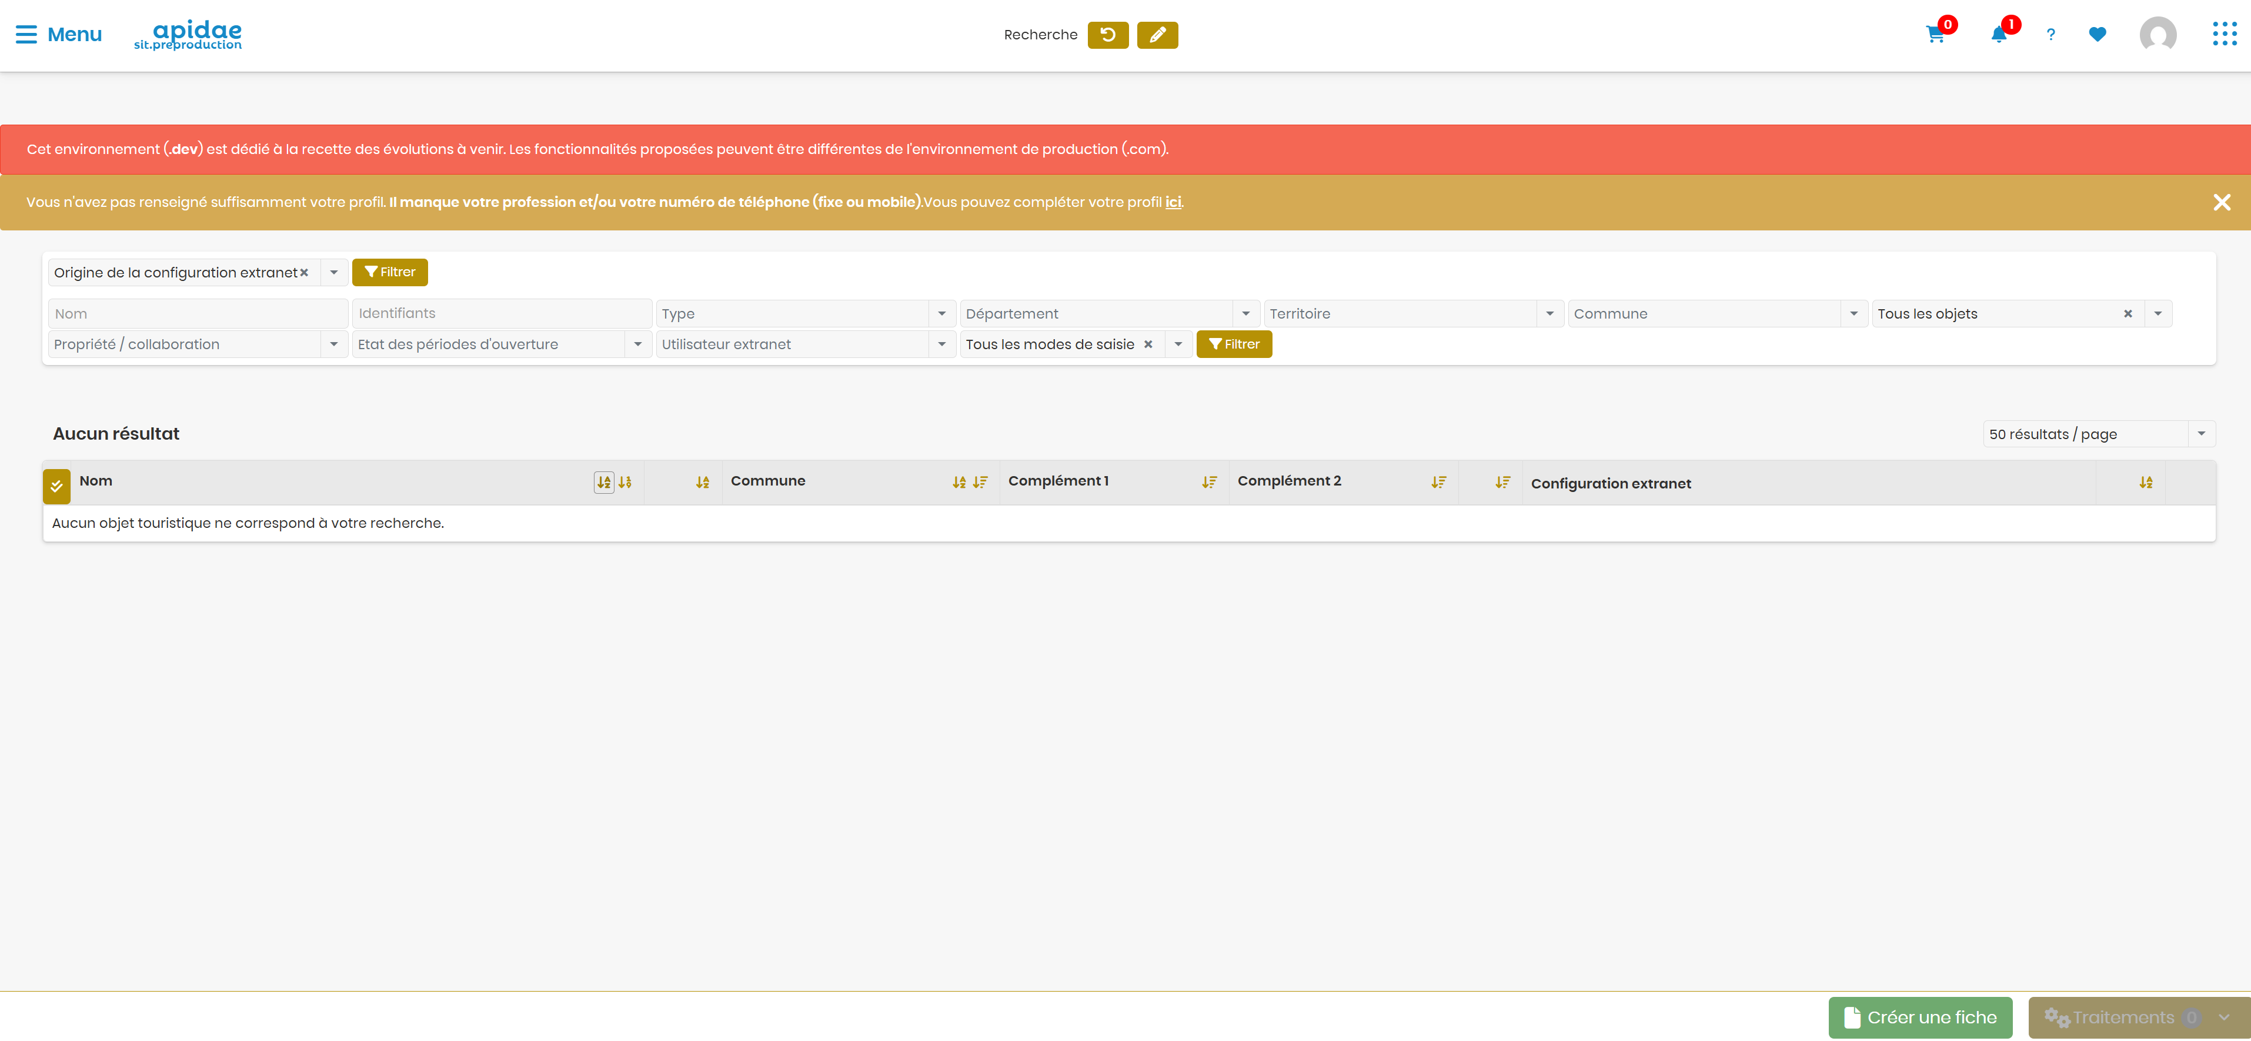Viewport: 2251px width, 1041px height.
Task: Expand the Propriété / collaboration dropdown
Action: tap(334, 344)
